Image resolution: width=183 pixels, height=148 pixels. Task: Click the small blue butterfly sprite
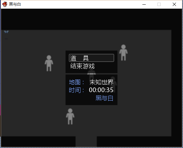coord(6,32)
